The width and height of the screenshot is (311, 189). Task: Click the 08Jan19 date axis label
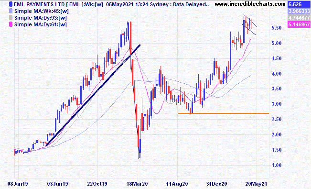(x=18, y=184)
